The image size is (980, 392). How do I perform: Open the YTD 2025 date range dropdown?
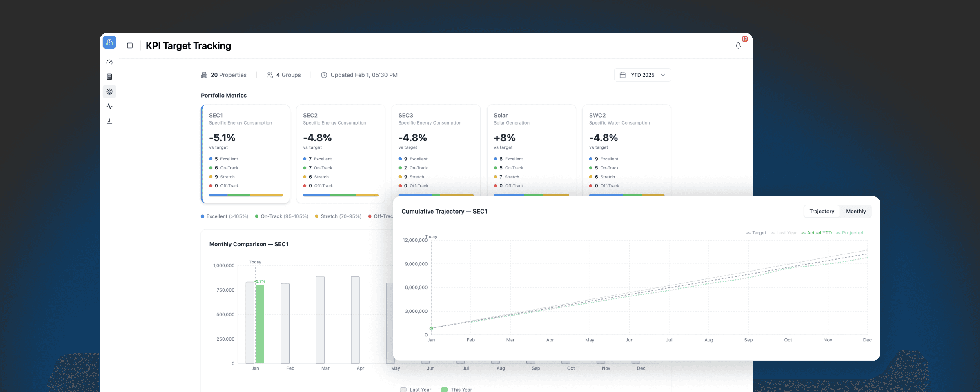point(642,75)
